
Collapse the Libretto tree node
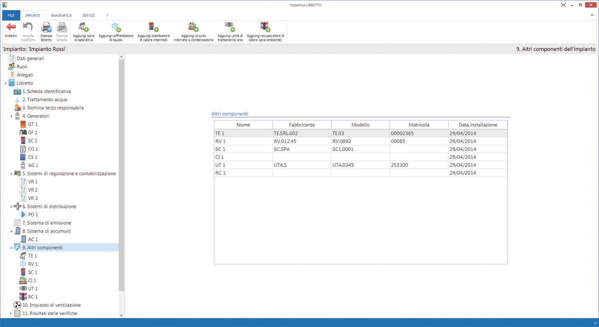5,83
